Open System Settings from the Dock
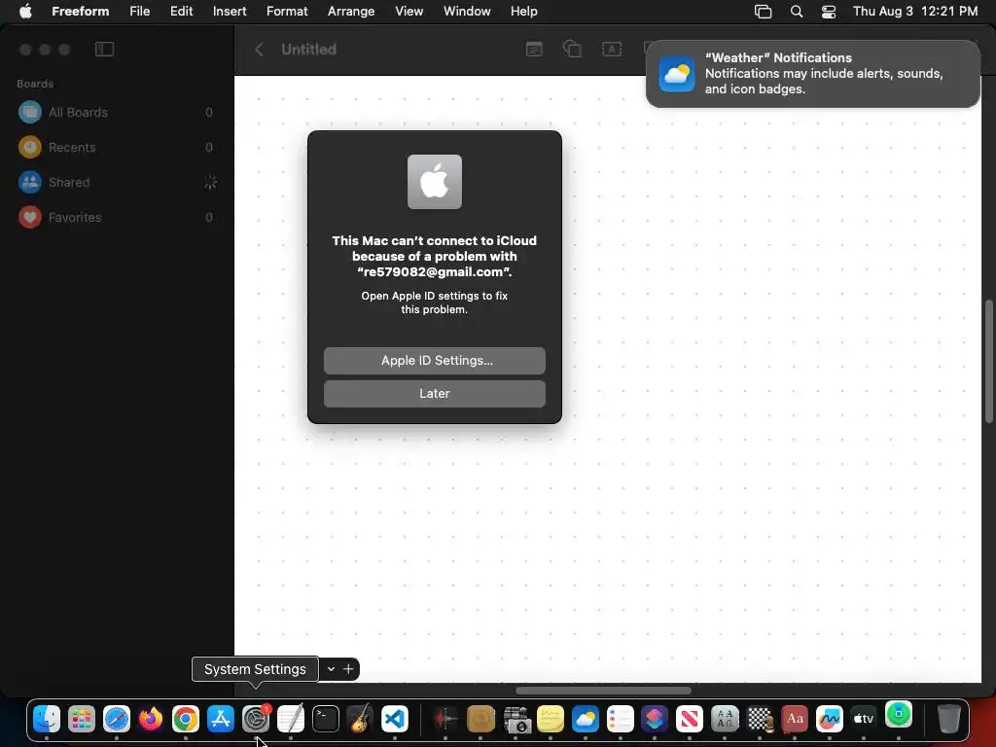 (x=256, y=719)
